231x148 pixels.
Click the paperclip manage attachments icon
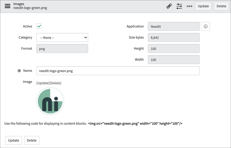[169, 6]
